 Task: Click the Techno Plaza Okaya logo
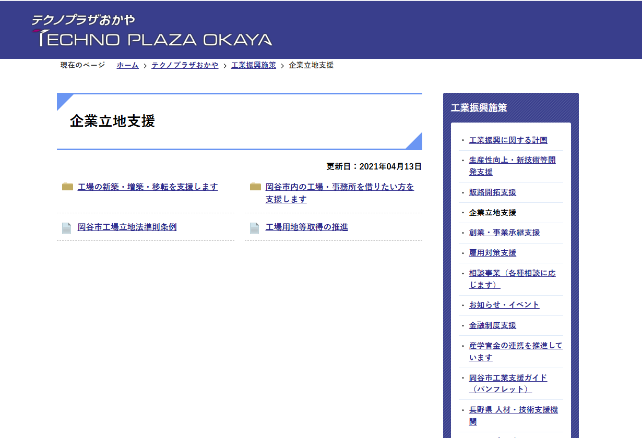151,31
